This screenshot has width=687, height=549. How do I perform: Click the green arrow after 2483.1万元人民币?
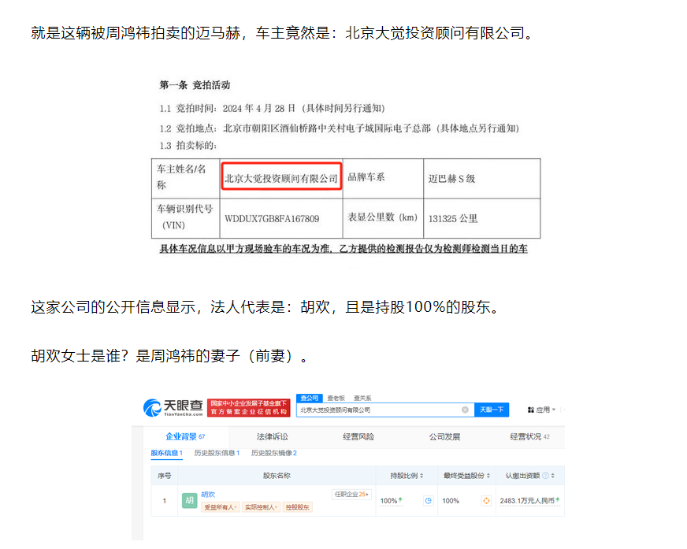pos(558,499)
